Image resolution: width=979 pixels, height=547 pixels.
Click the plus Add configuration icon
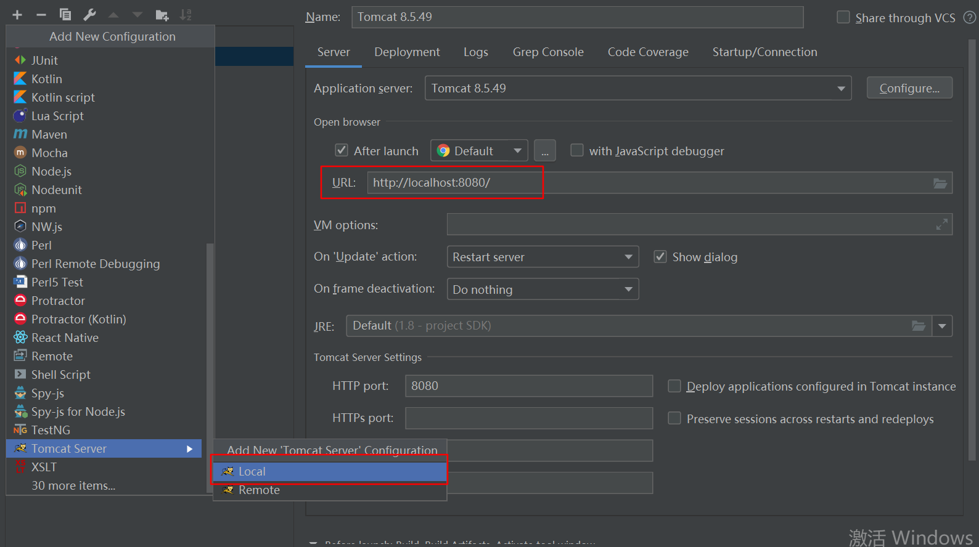(17, 15)
